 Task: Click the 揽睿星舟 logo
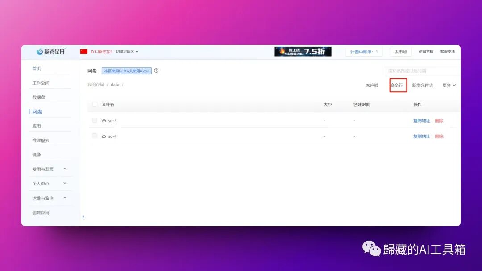pyautogui.click(x=51, y=52)
